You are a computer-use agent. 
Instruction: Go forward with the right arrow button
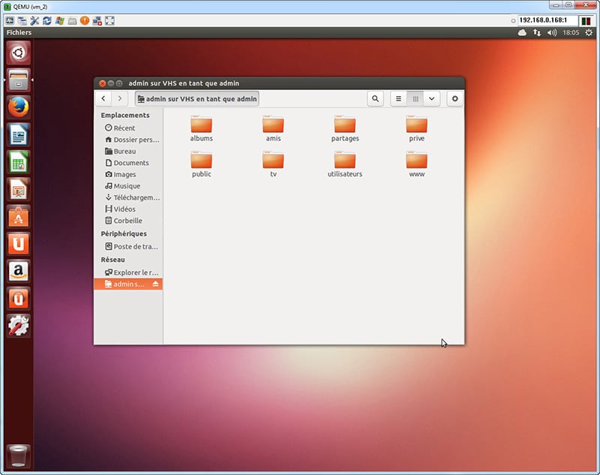(x=120, y=99)
